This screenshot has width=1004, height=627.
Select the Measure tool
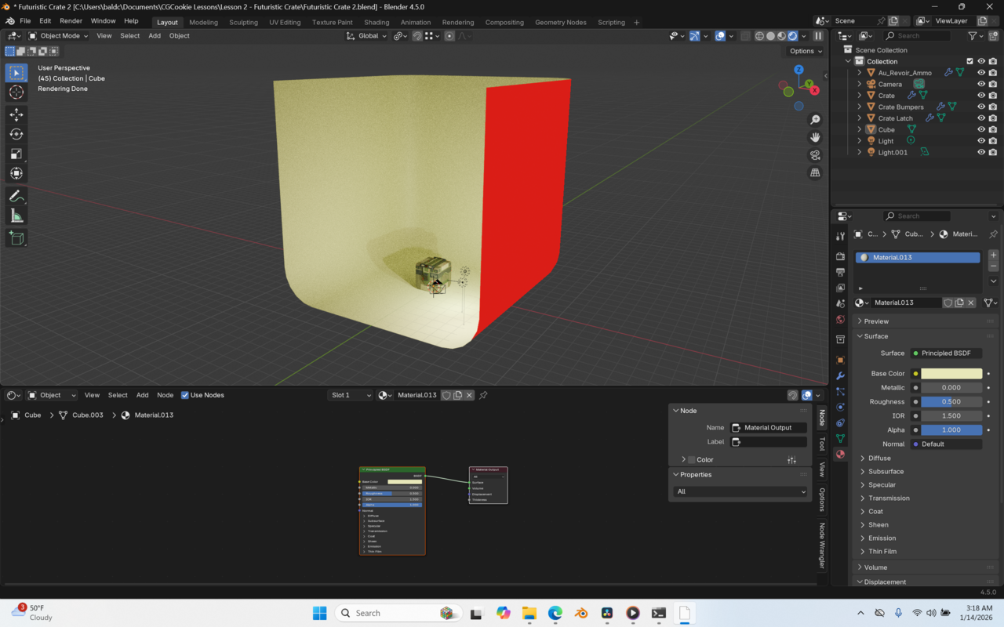(16, 215)
